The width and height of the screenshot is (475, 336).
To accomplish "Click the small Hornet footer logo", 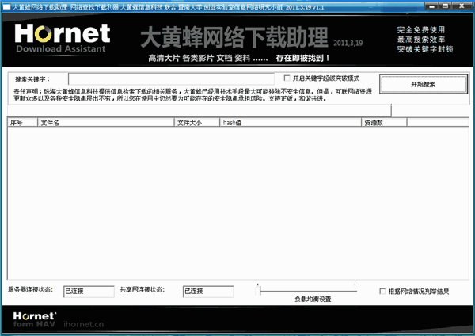I will click(35, 319).
